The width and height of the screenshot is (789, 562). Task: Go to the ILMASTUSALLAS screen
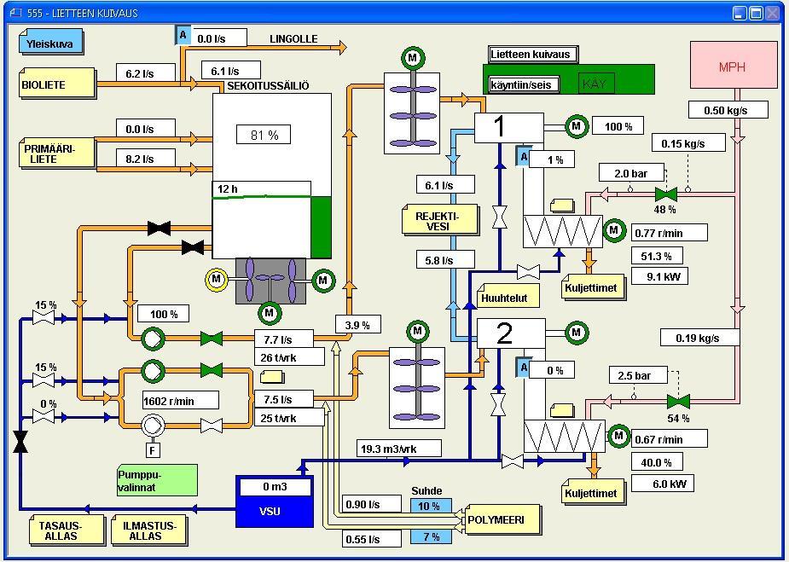149,530
